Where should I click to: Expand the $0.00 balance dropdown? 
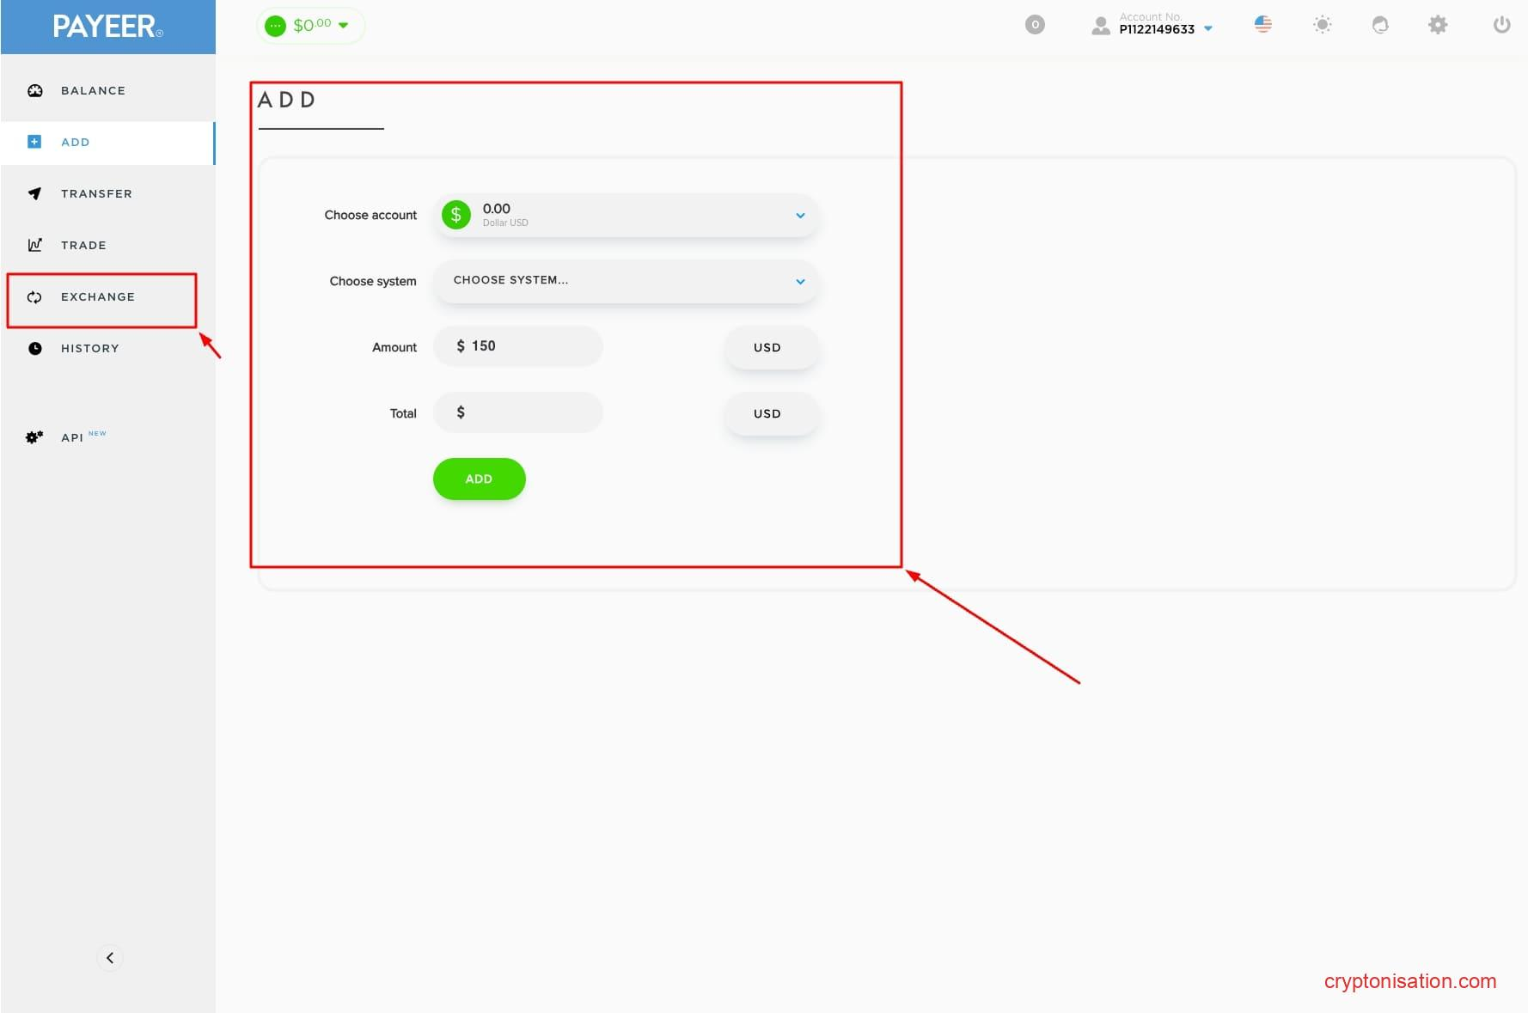pos(311,26)
